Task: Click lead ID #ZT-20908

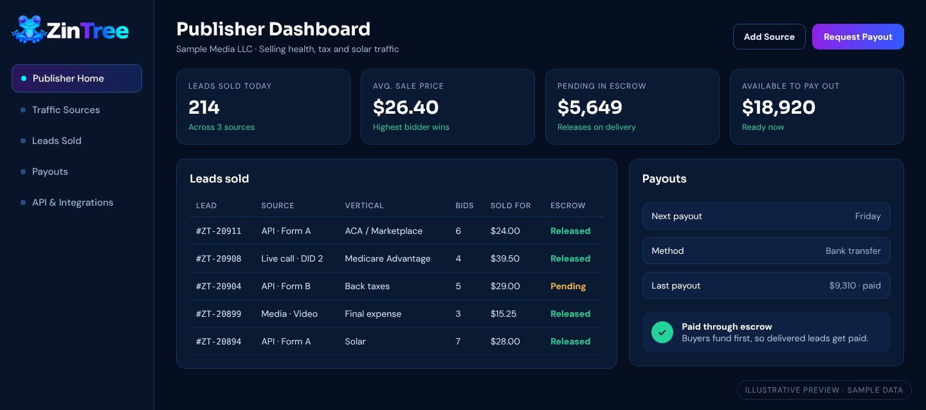Action: tap(219, 258)
